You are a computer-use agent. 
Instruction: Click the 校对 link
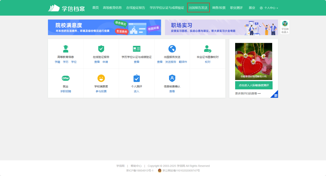pos(207,62)
